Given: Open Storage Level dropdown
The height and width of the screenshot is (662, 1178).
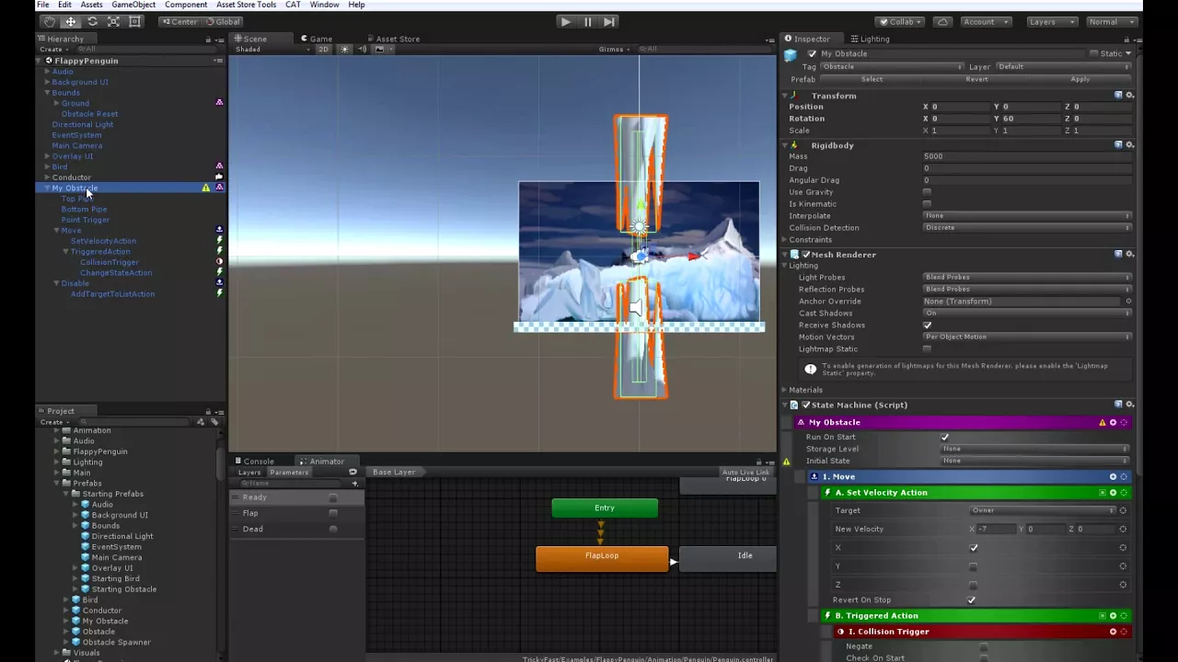Looking at the screenshot, I should (x=1035, y=449).
